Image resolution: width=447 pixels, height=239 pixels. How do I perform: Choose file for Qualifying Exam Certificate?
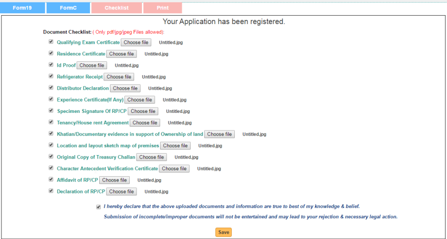click(x=136, y=43)
